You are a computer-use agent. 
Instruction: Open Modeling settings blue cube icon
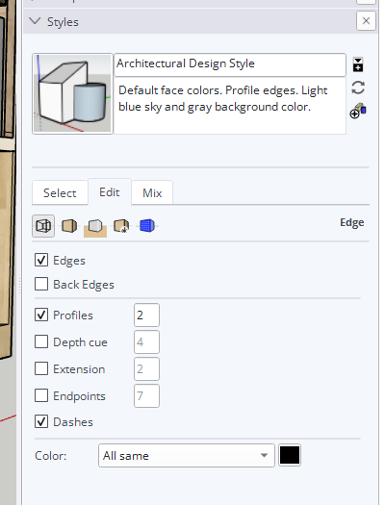tap(147, 225)
